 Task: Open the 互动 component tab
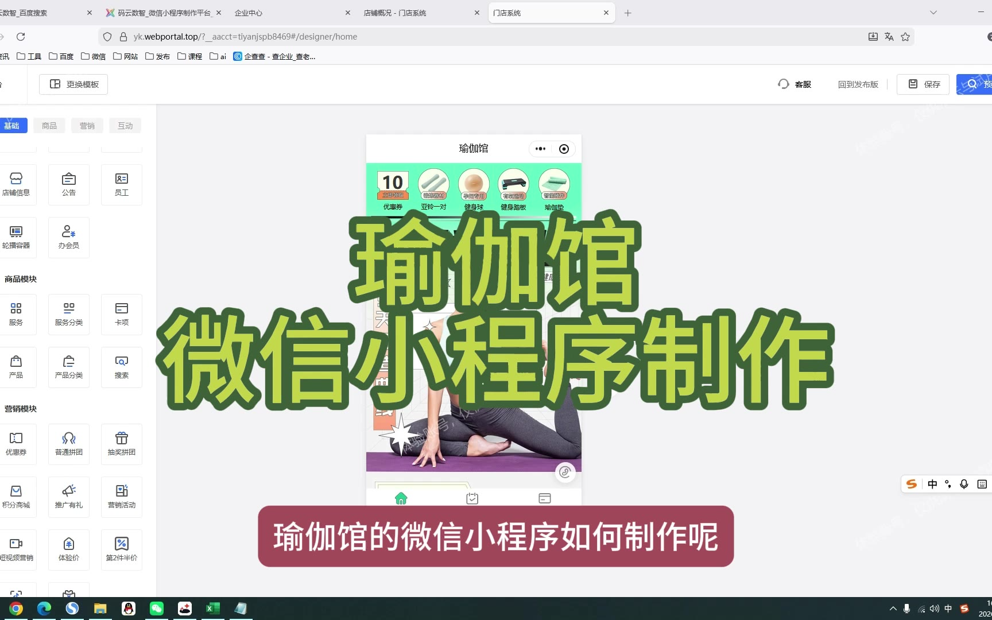tap(125, 126)
